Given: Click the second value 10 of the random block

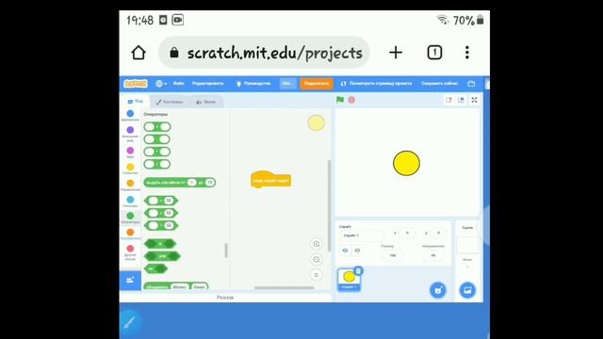Looking at the screenshot, I should click(x=209, y=182).
